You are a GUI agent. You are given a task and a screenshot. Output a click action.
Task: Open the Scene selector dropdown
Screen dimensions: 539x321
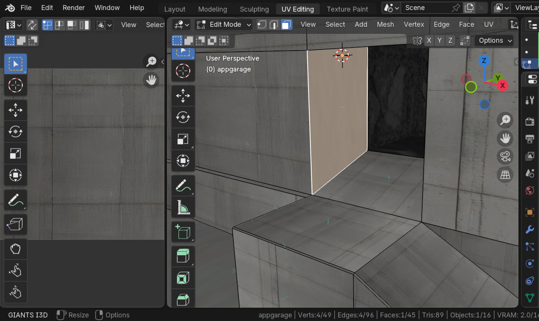(391, 8)
